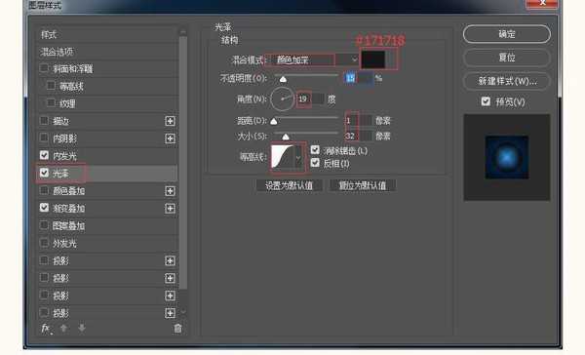Tick the 等高线 checkbox under 斜面和浮雕

pyautogui.click(x=51, y=86)
